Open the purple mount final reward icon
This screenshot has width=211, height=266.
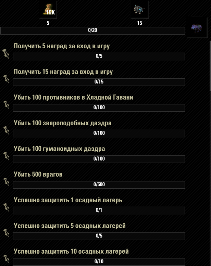[x=197, y=27]
